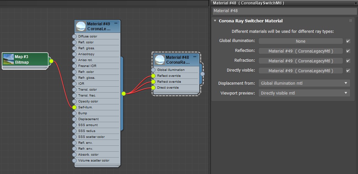Image resolution: width=358 pixels, height=174 pixels.
Task: Toggle the Global illumination checkbox
Action: click(x=348, y=41)
